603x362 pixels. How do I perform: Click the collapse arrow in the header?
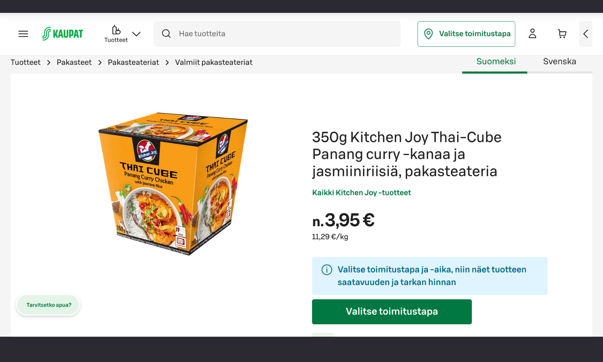[x=586, y=34]
